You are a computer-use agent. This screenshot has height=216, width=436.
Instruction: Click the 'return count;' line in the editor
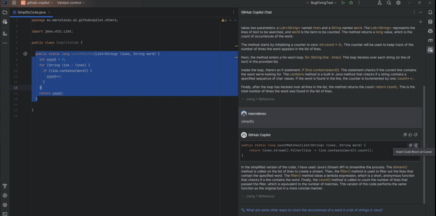click(51, 93)
